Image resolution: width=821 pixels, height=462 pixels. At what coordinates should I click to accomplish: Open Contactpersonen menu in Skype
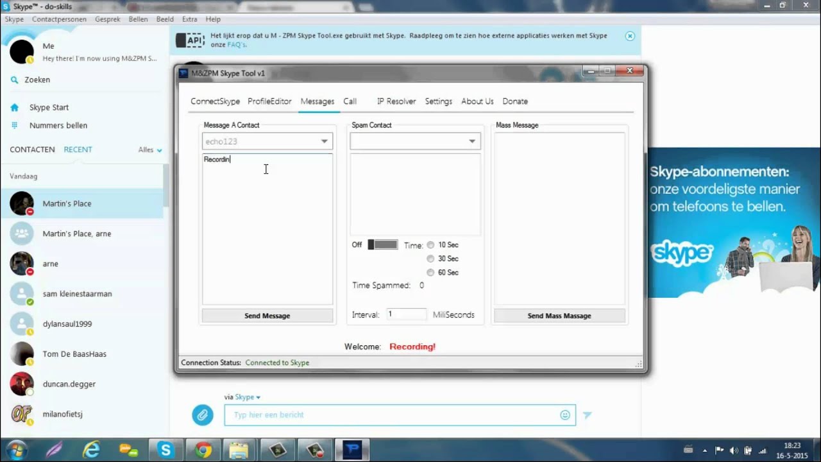[59, 19]
